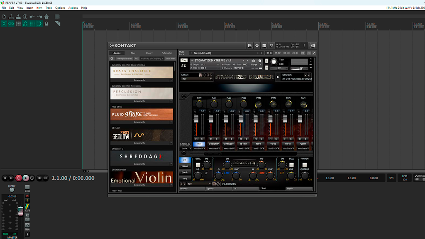425x239 pixels.
Task: Click the REAPER record button
Action: (x=18, y=178)
